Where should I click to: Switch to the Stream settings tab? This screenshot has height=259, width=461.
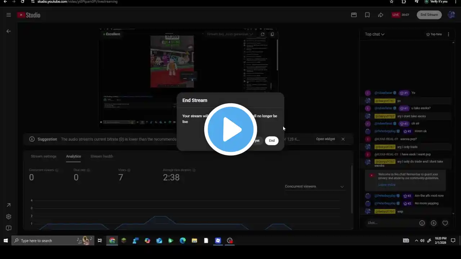tap(44, 156)
